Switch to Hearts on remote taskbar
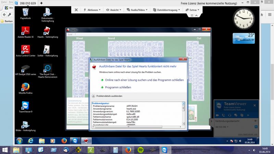This screenshot has height=154, width=274. 86,141
